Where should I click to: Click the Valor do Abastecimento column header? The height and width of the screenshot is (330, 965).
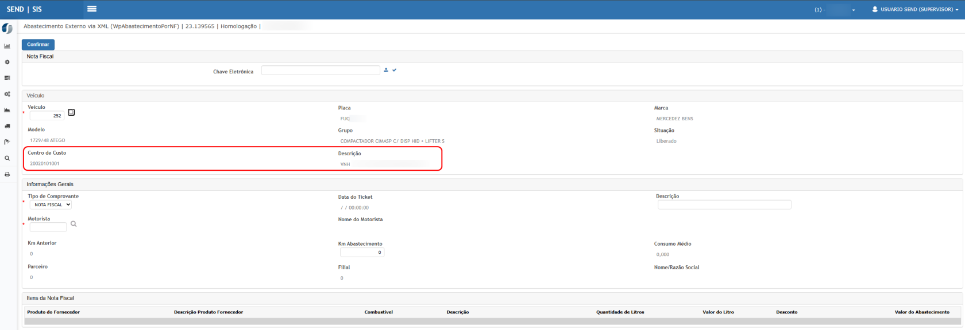point(922,312)
